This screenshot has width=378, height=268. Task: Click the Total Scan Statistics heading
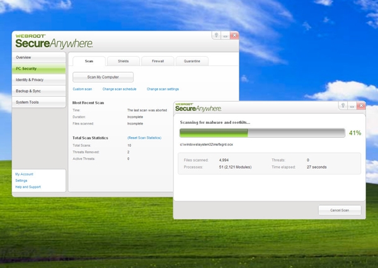click(x=90, y=138)
